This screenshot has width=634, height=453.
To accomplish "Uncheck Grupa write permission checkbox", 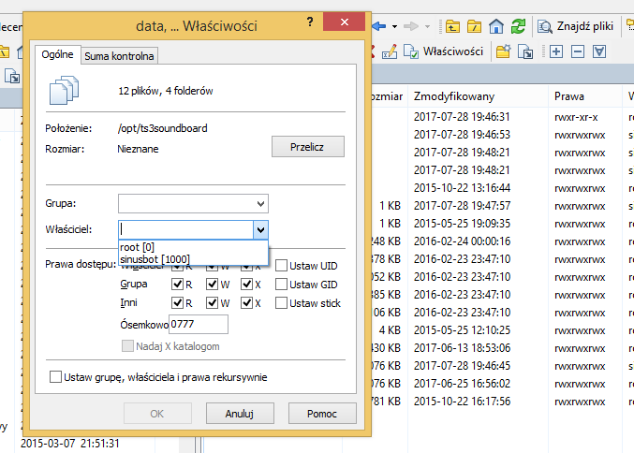I will 213,285.
